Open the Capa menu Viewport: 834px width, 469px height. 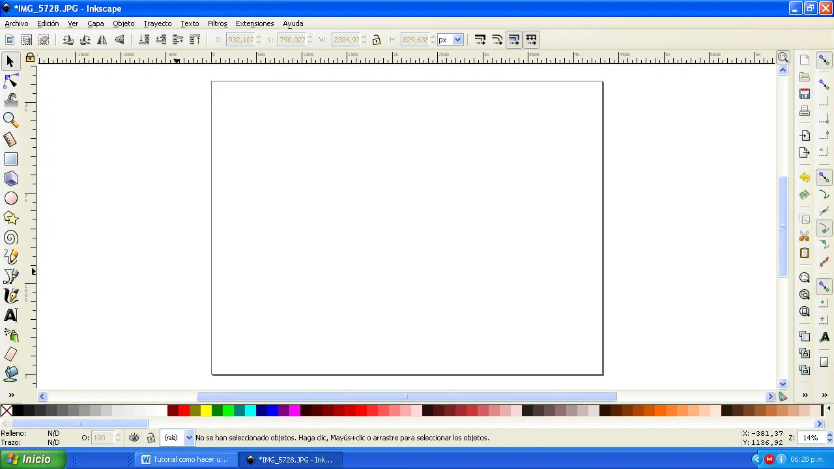point(95,23)
